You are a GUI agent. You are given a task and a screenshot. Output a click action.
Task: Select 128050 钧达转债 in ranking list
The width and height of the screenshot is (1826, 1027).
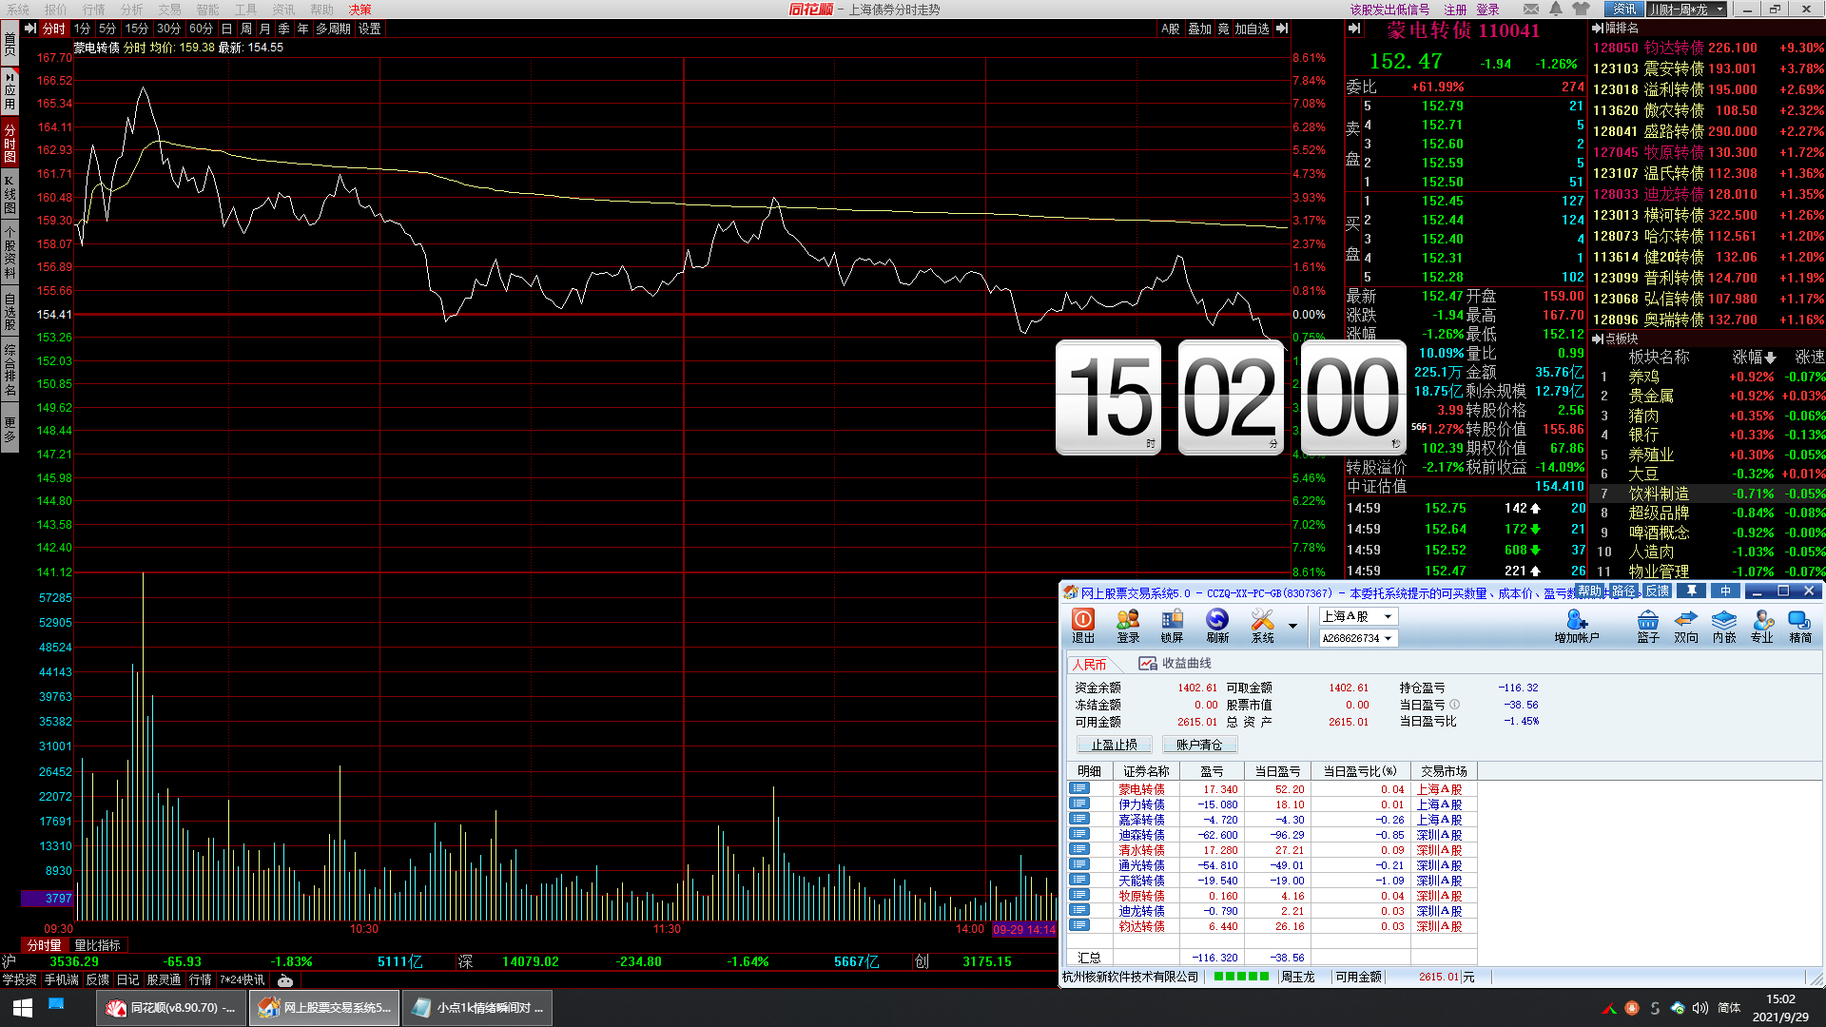(x=1708, y=48)
